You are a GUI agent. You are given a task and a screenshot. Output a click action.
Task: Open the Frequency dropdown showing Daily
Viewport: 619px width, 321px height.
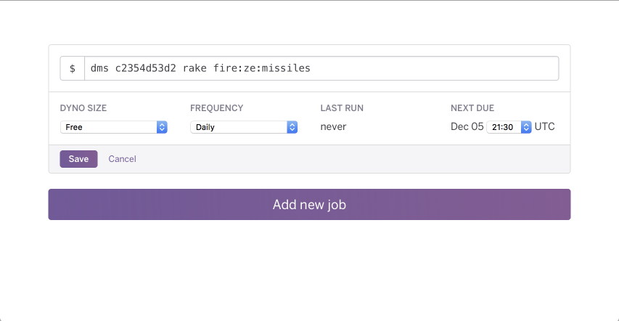tap(244, 127)
